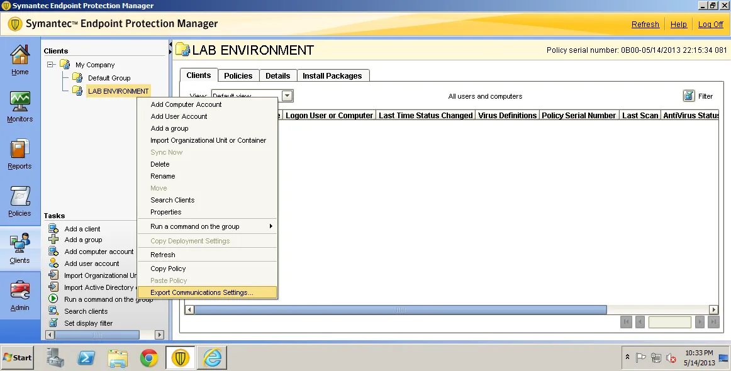731x371 pixels.
Task: Click the muted speaker tray icon
Action: pos(671,358)
